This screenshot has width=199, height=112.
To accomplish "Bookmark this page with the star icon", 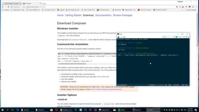I will tap(180, 7).
